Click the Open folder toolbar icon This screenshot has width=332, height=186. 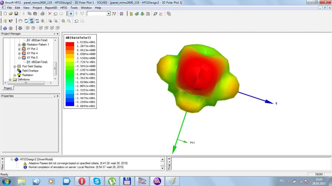click(11, 14)
